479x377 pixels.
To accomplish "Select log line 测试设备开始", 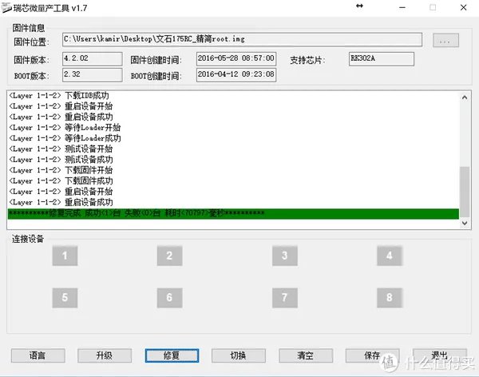I will [61, 149].
